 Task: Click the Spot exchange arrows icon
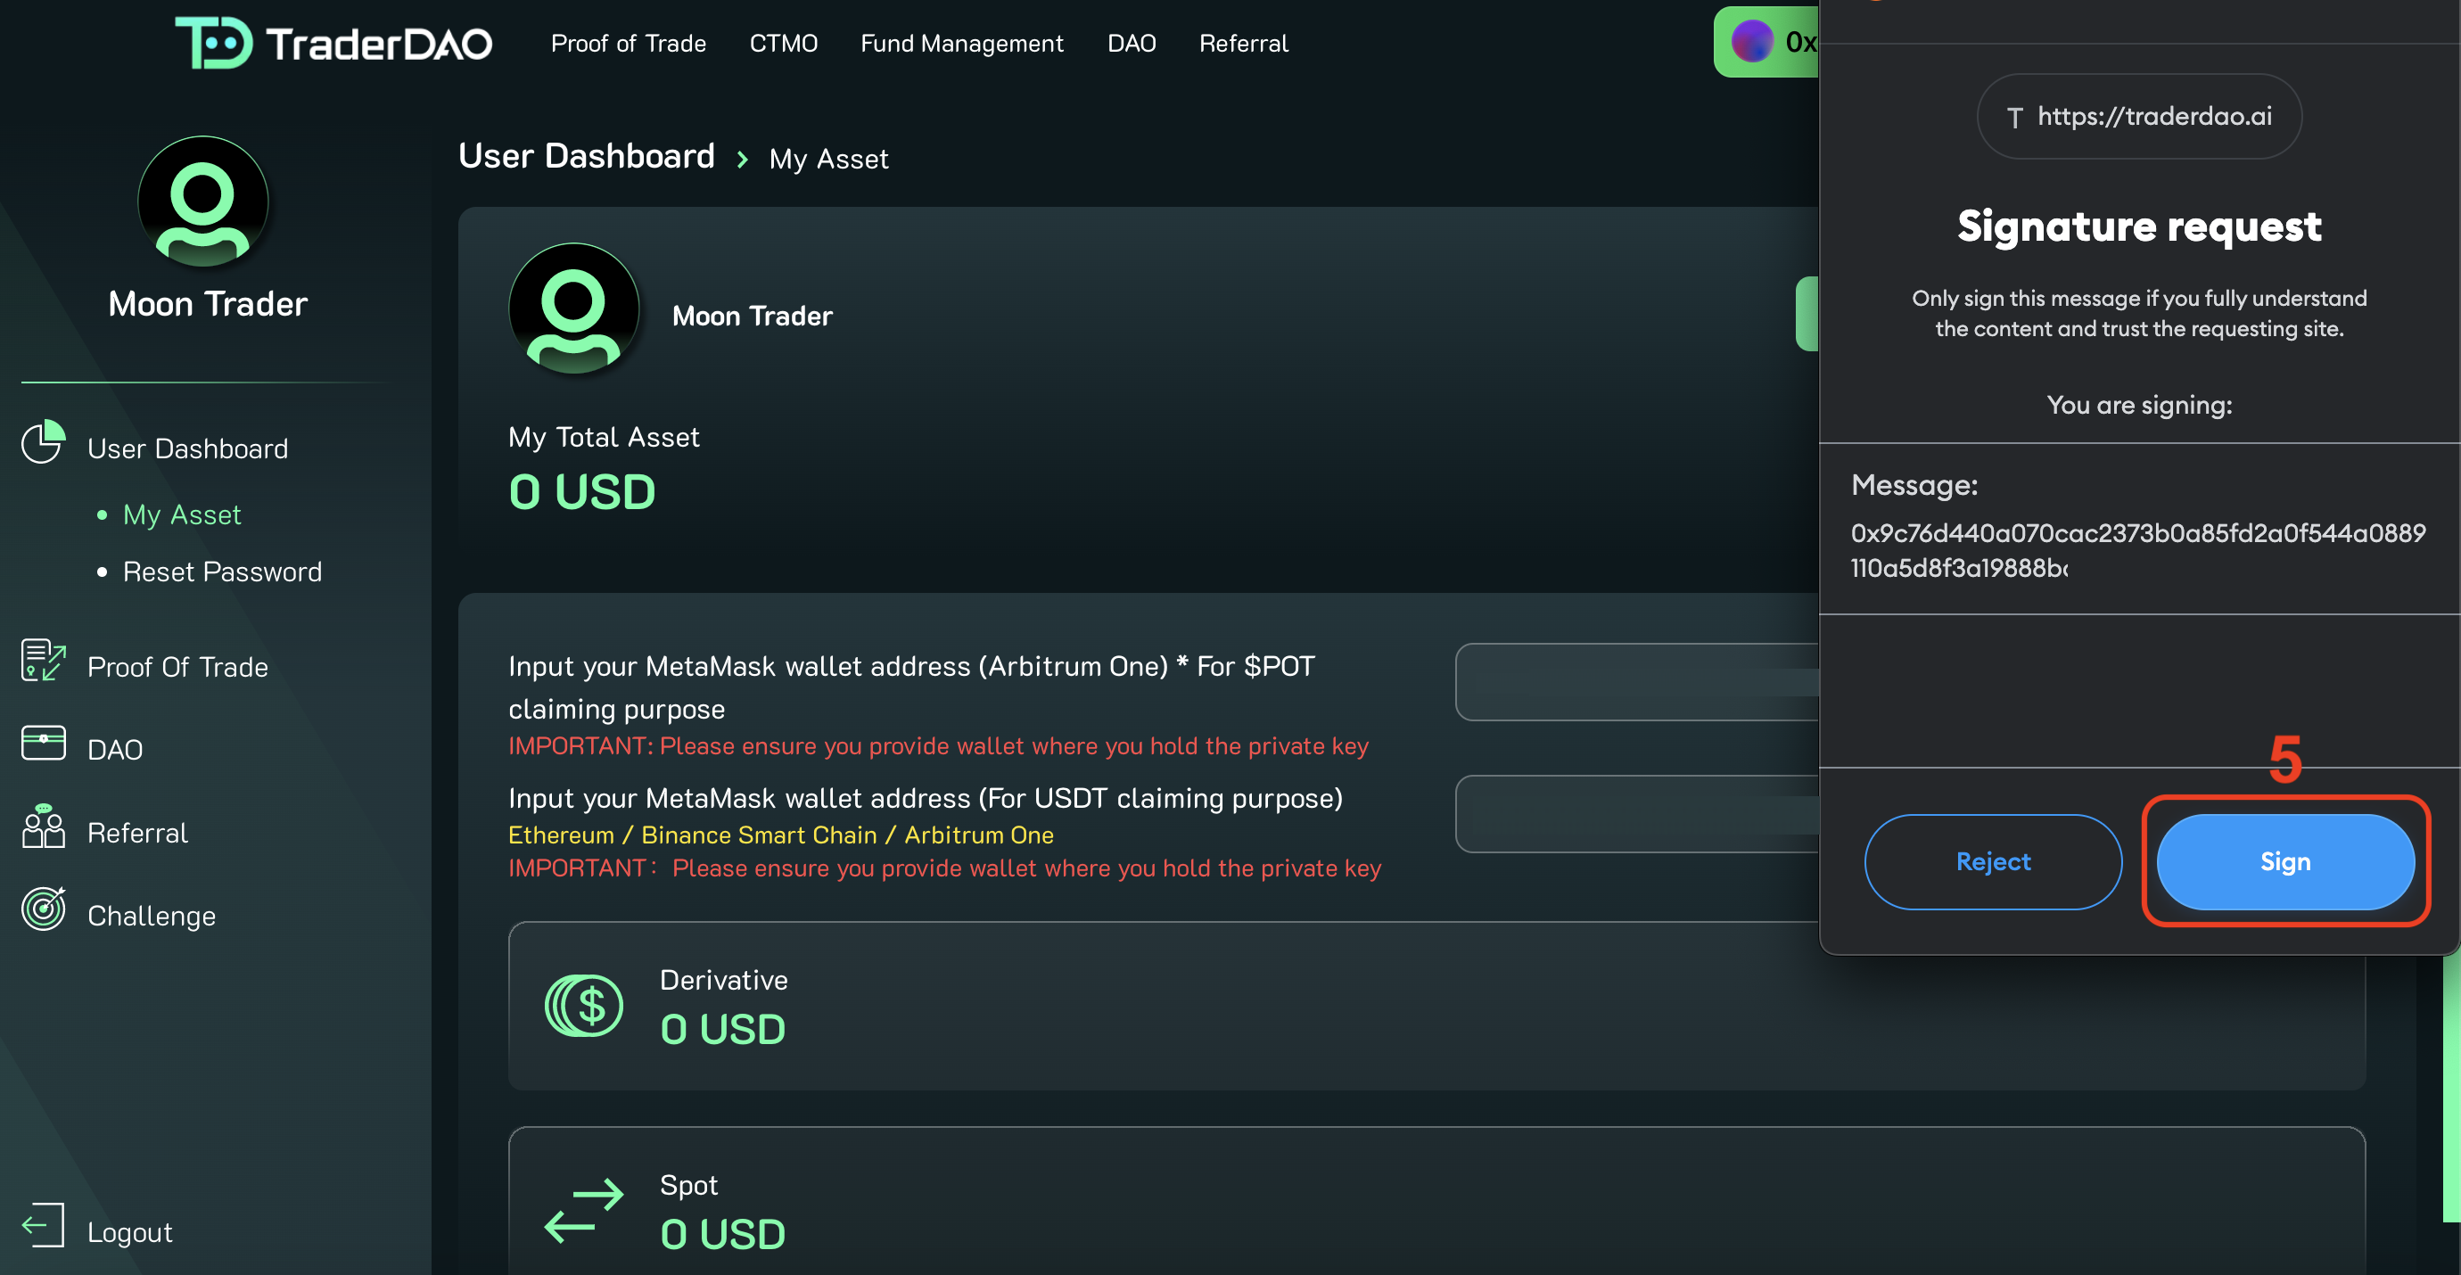click(584, 1211)
